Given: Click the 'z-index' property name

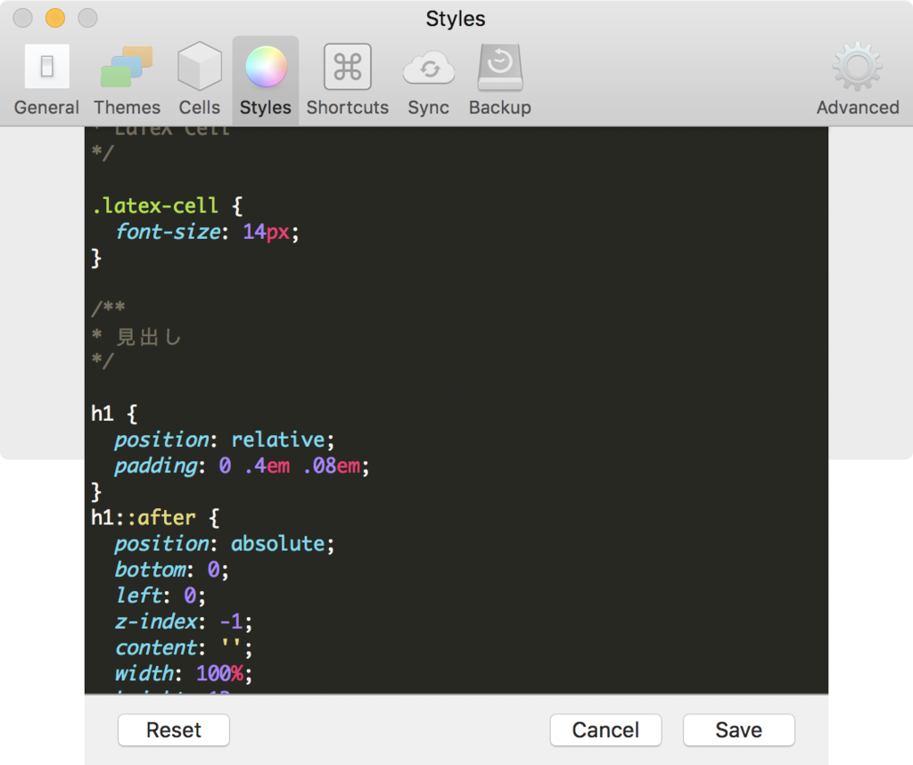Looking at the screenshot, I should pyautogui.click(x=156, y=621).
